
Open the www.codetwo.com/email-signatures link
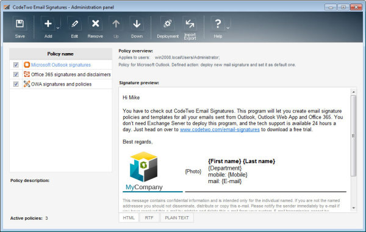[x=220, y=129]
